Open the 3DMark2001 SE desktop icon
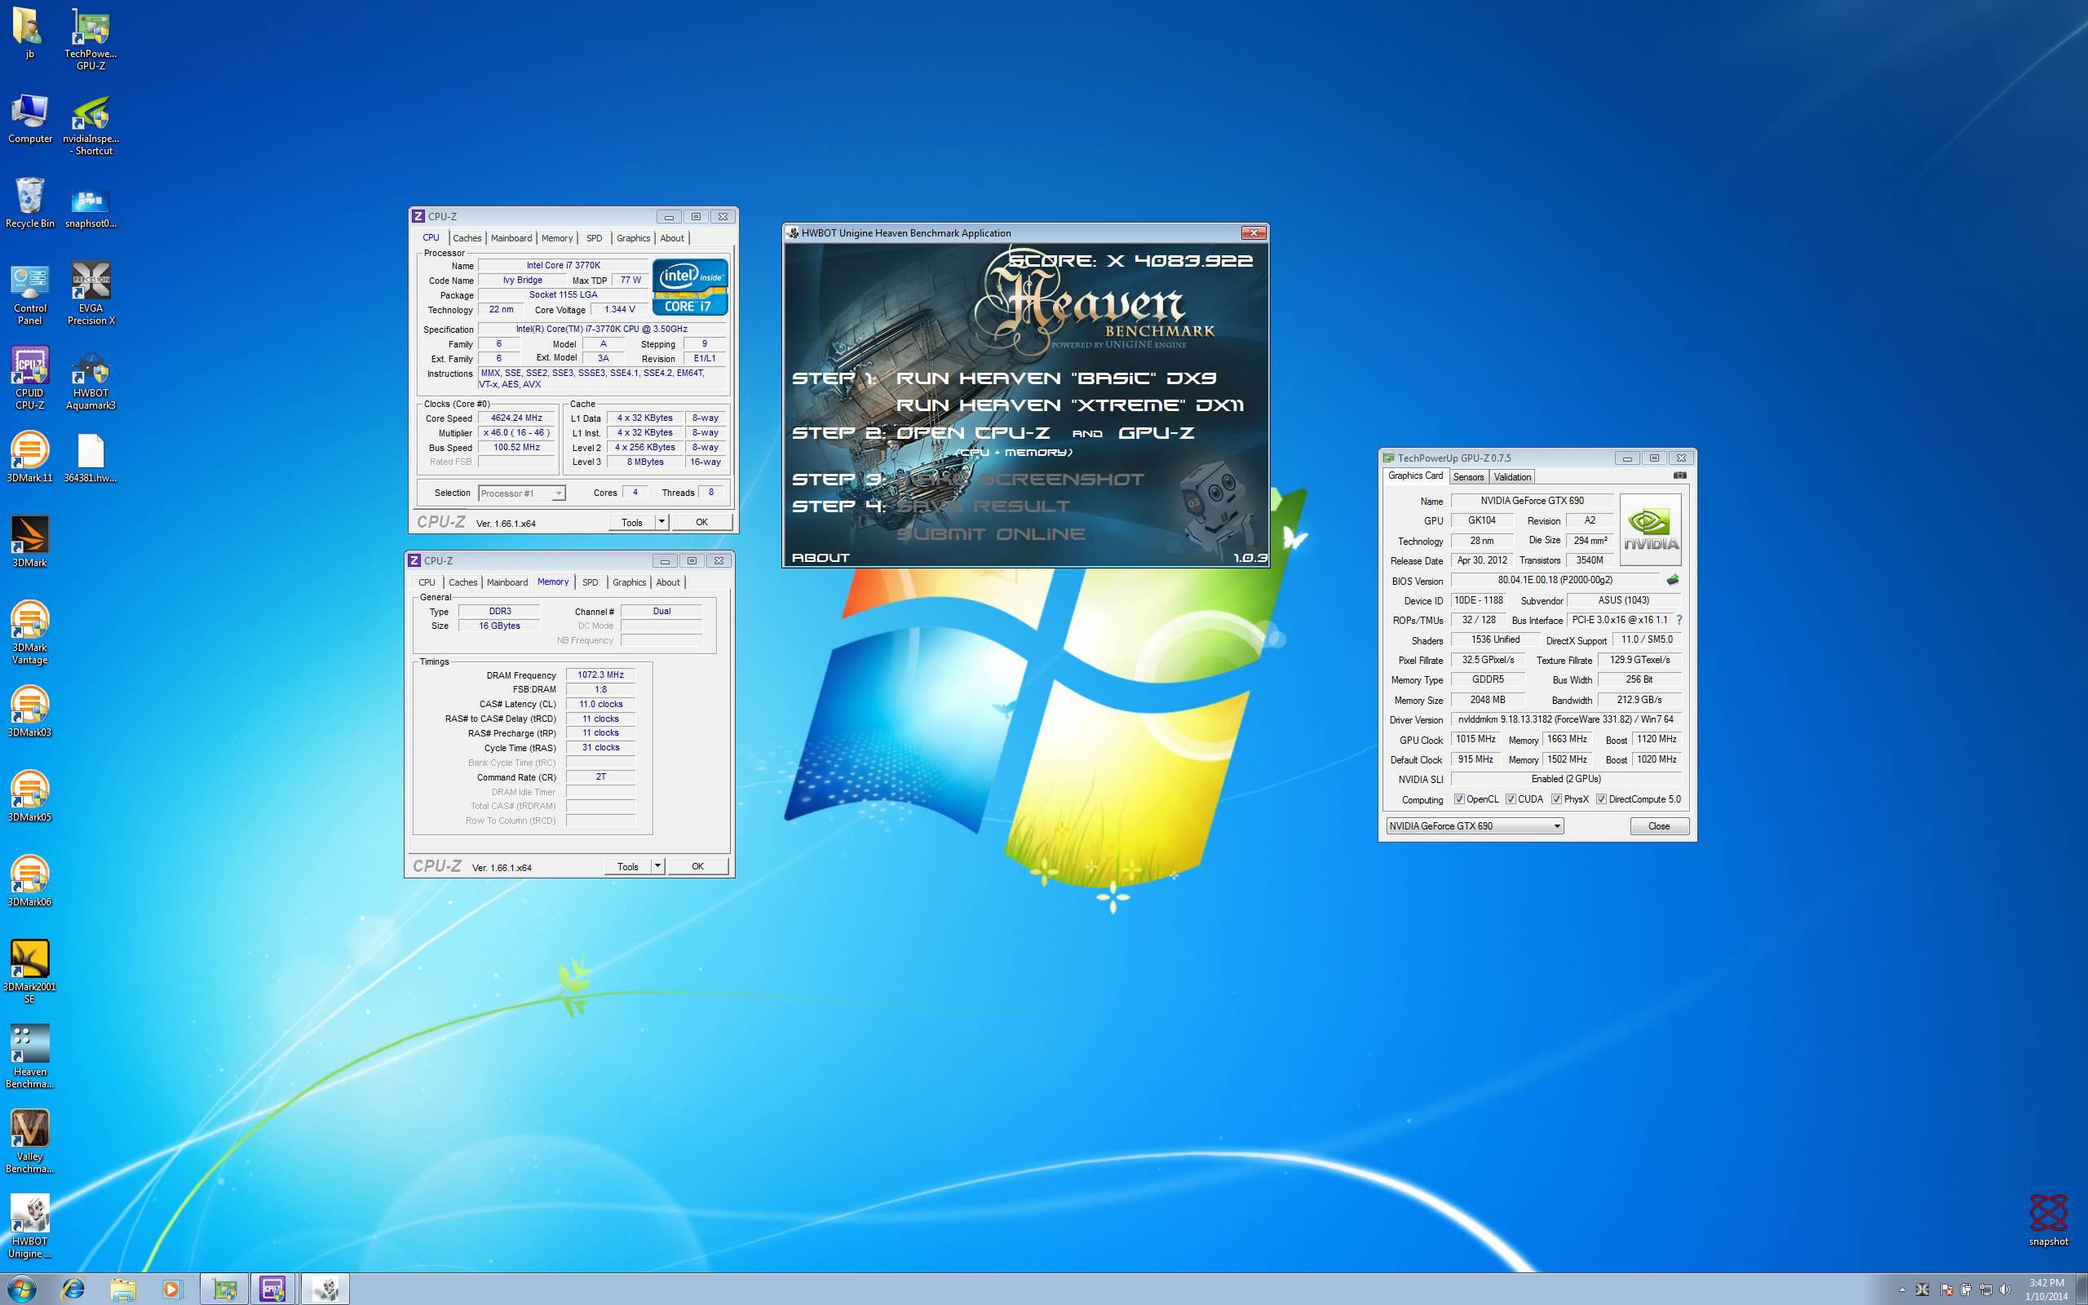Screen dimensions: 2088x1305 pos(29,973)
